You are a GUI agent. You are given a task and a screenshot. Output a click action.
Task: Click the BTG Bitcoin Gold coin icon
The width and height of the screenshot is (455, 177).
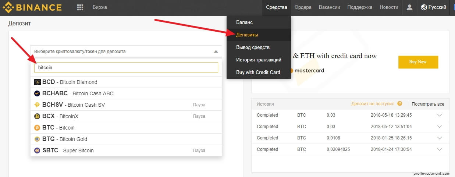(x=37, y=139)
